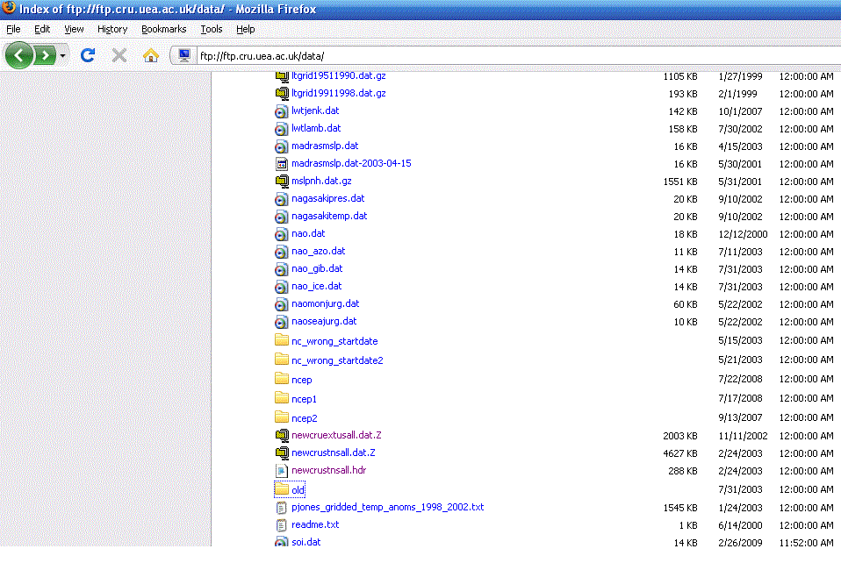Download the mslpnh.dat.gz archive
This screenshot has width=841, height=563.
tap(321, 181)
